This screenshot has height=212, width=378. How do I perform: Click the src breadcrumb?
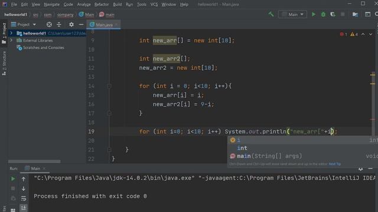coord(35,15)
